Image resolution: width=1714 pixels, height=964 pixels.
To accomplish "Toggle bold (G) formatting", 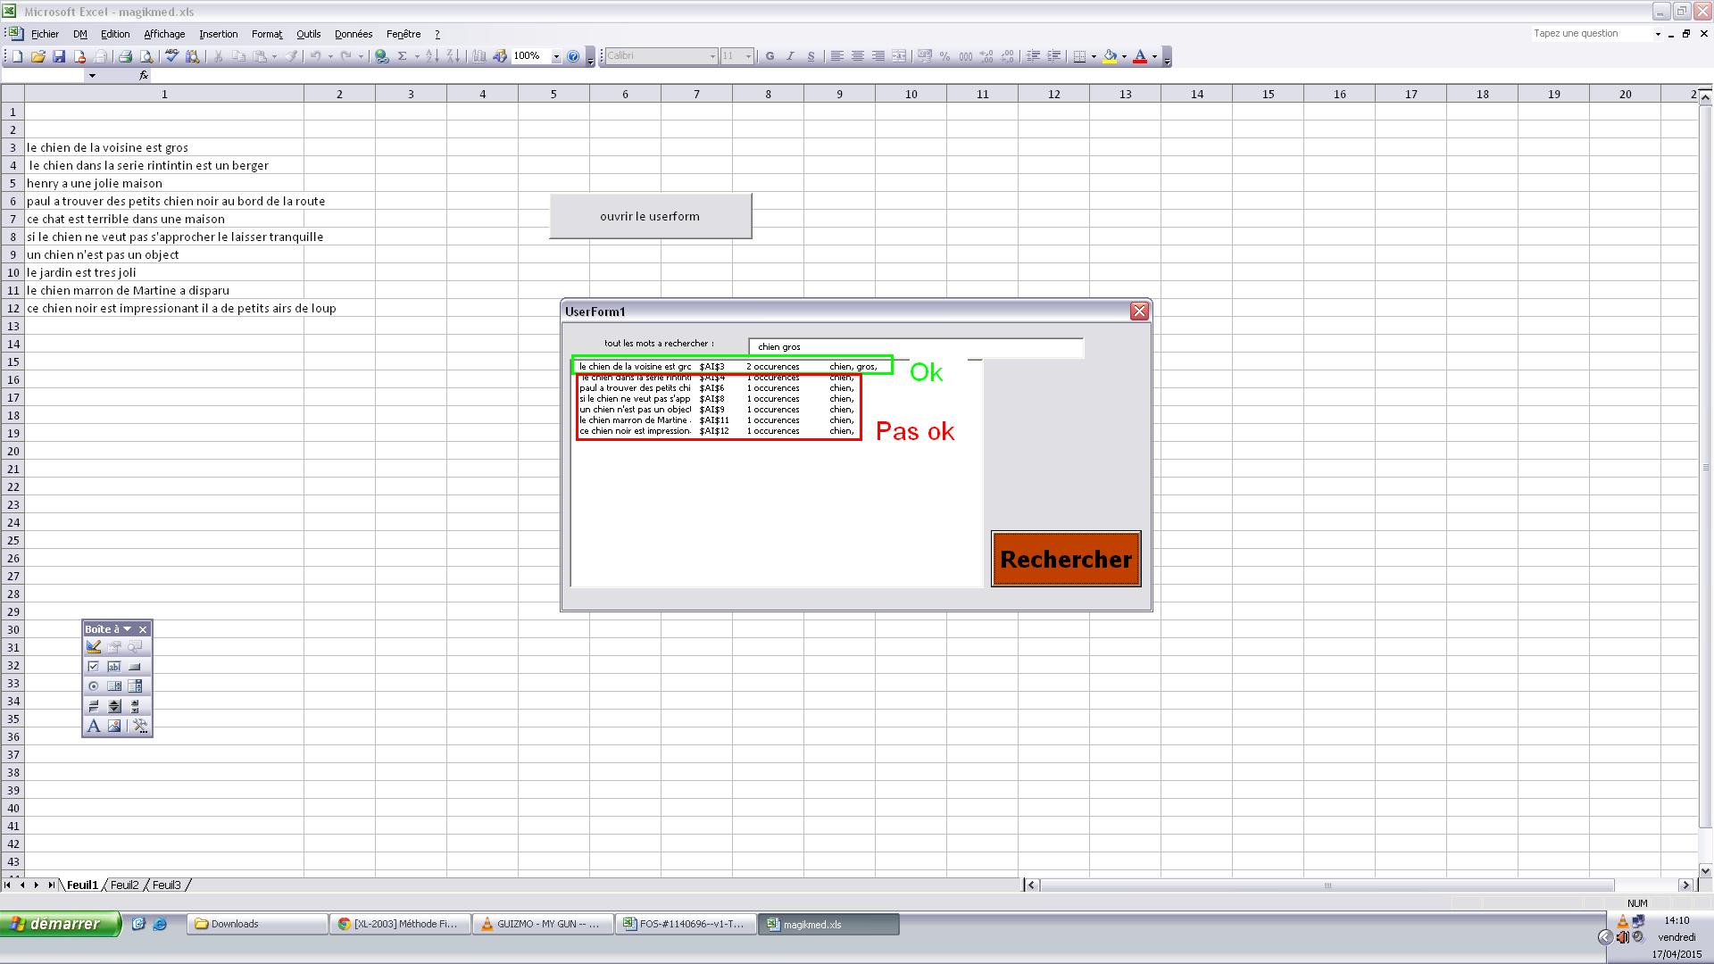I will click(x=770, y=56).
